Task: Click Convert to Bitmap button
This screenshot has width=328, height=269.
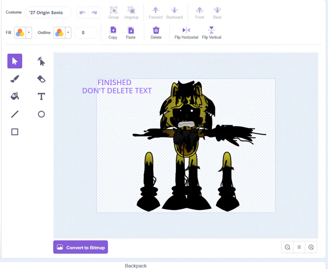Action: 81,247
